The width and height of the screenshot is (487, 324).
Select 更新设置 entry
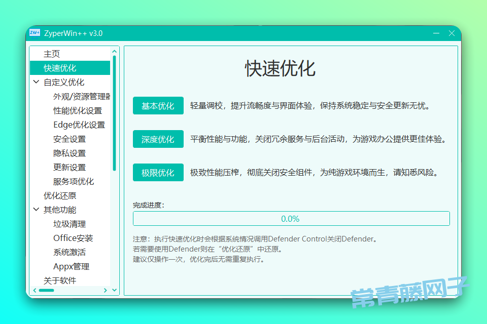coord(69,167)
